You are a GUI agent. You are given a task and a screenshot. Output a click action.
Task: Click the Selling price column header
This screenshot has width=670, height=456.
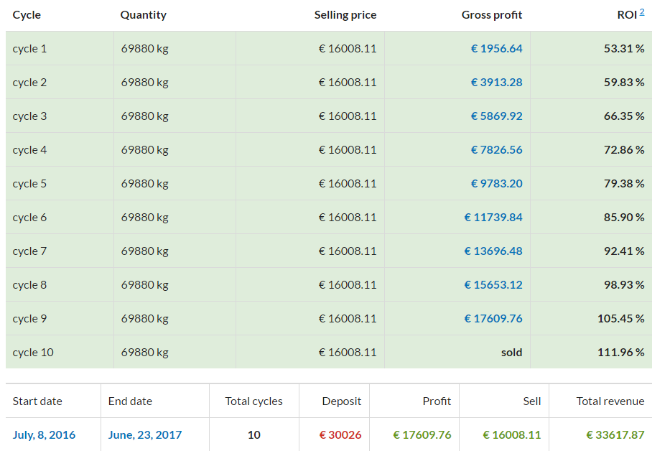tap(345, 15)
